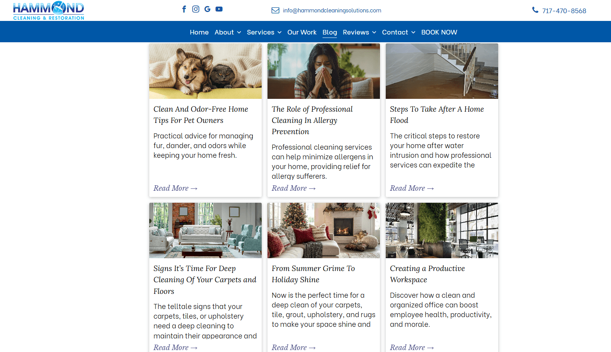
Task: Click the Google icon in header
Action: [207, 9]
